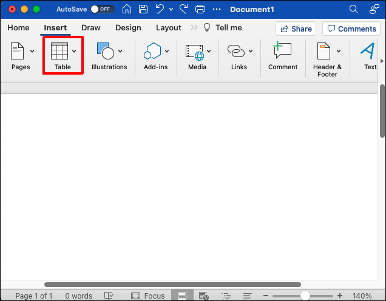Open the Layout tab
The height and width of the screenshot is (301, 386).
click(169, 27)
